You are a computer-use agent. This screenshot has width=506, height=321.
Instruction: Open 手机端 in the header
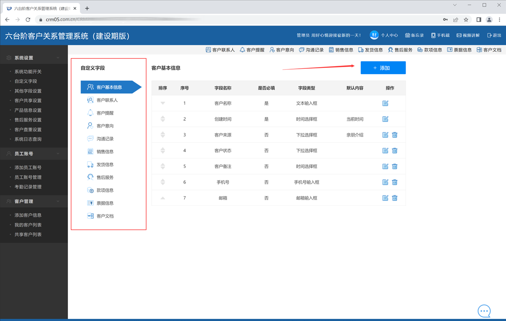(440, 35)
